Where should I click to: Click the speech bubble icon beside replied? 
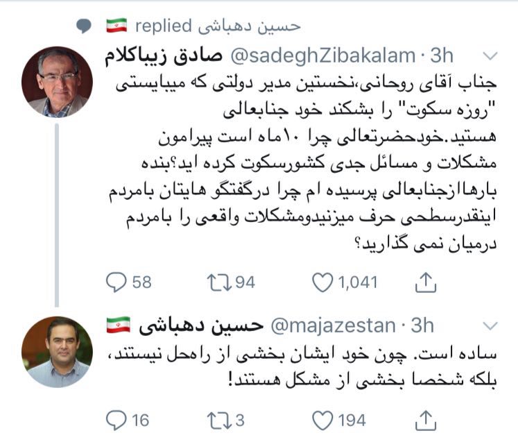[83, 26]
